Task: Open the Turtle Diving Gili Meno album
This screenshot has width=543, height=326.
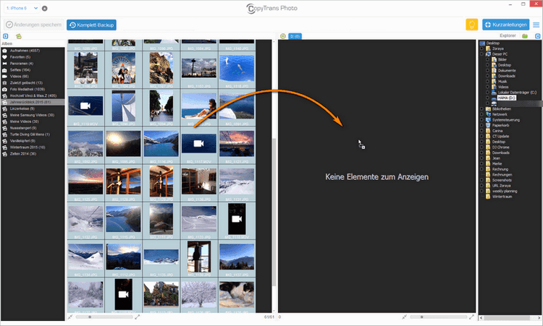Action: tap(33, 134)
